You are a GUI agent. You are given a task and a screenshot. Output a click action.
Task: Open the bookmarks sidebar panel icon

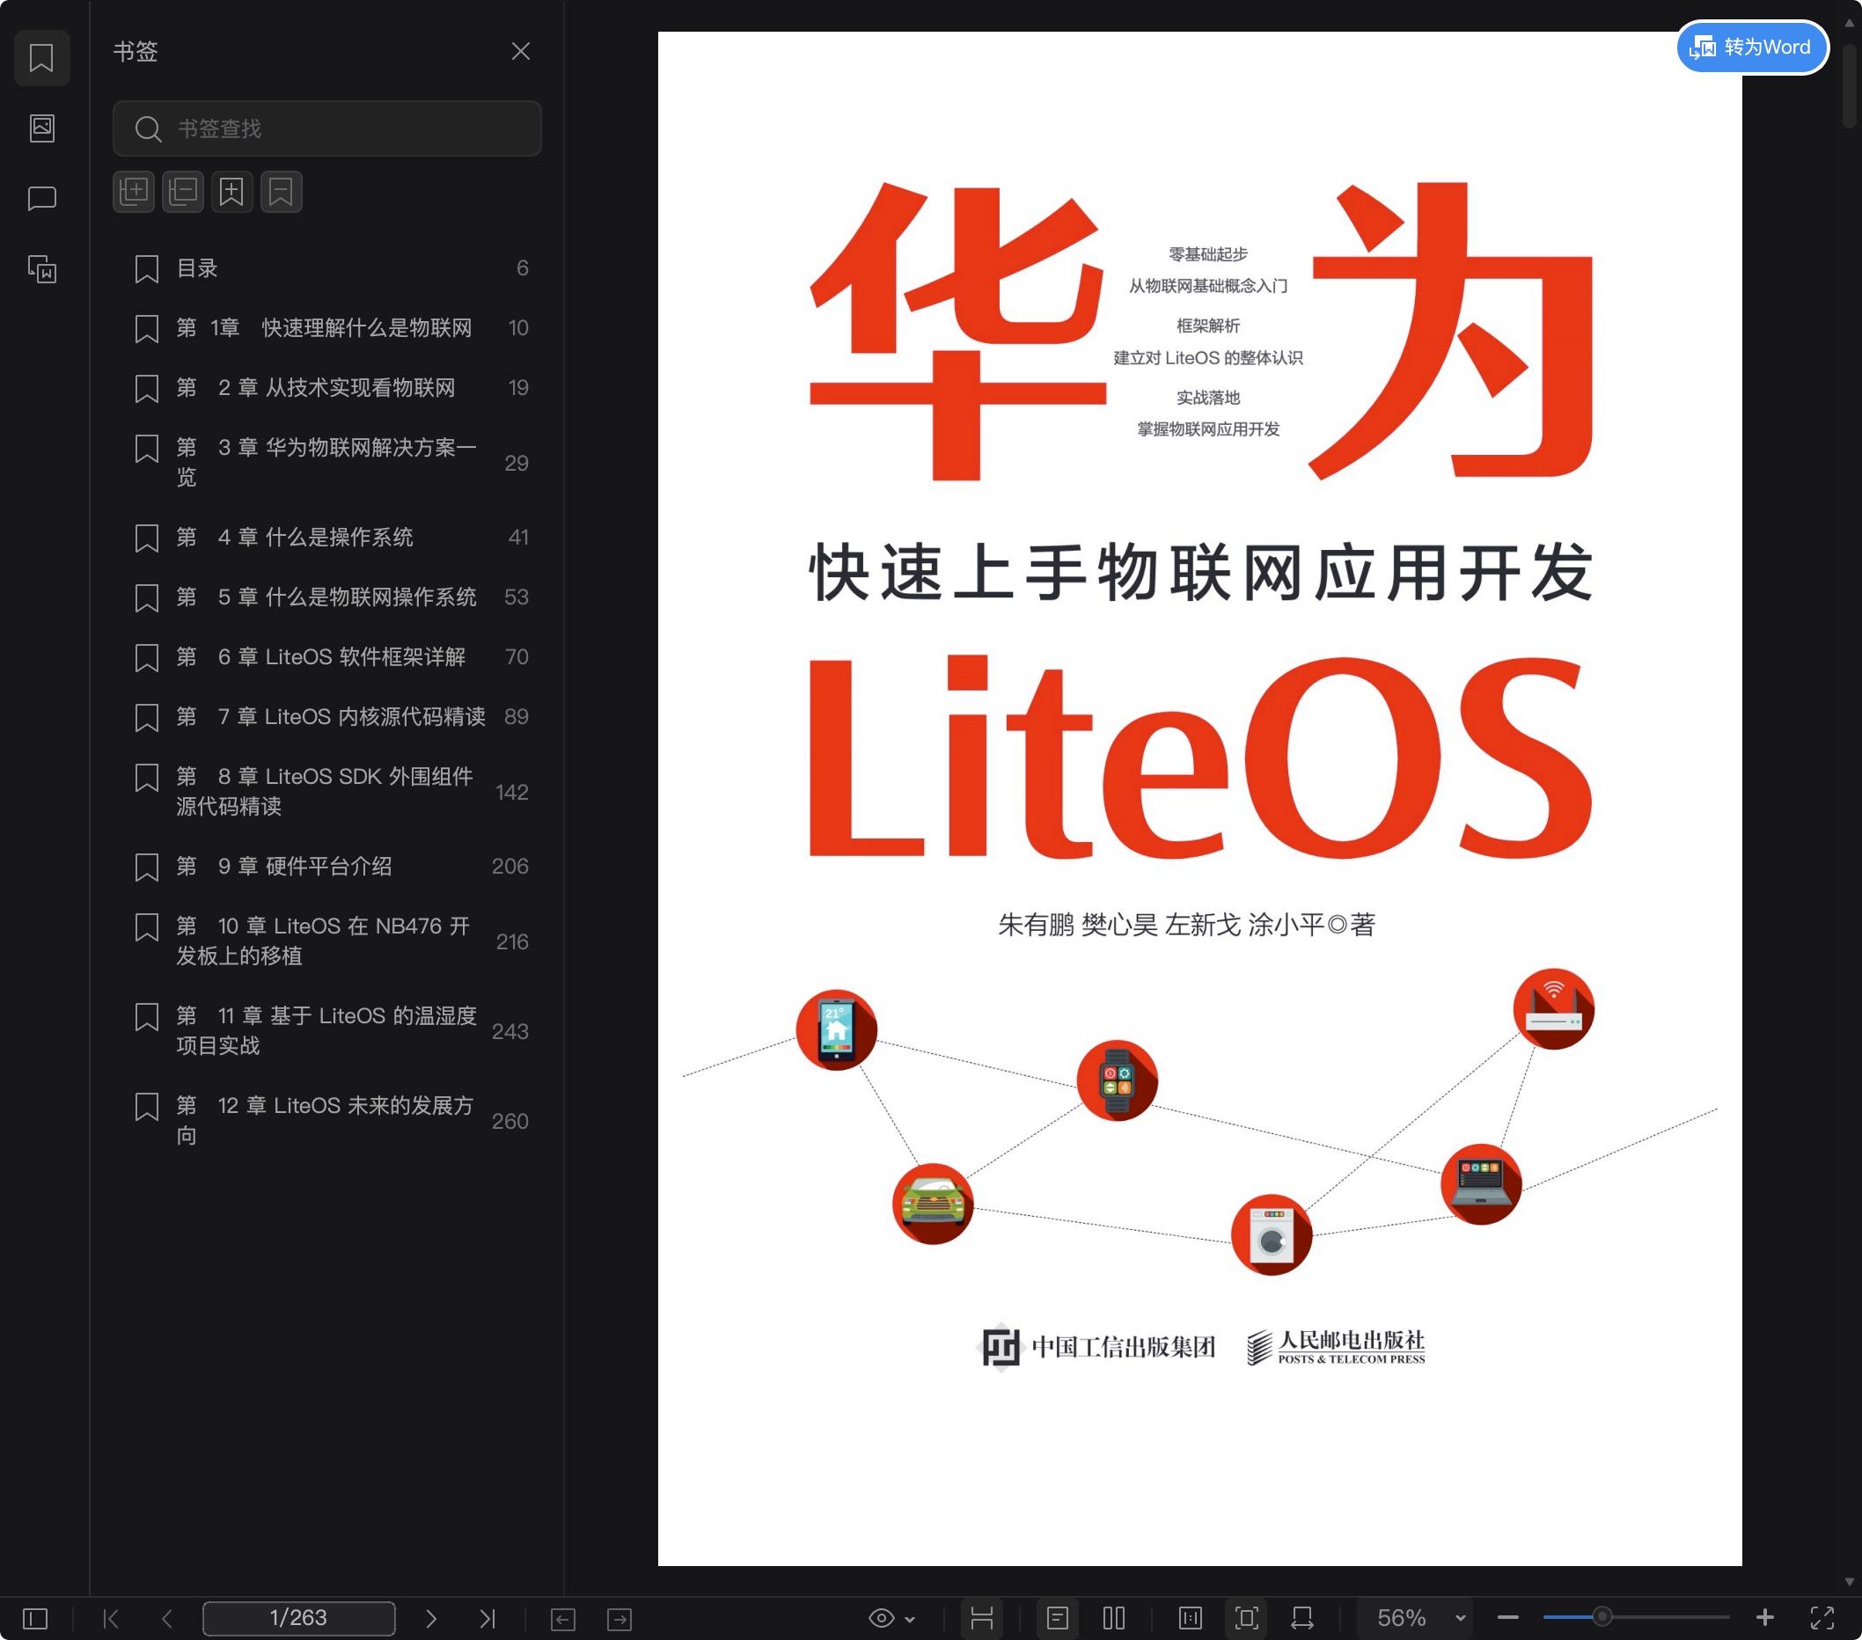[x=42, y=57]
